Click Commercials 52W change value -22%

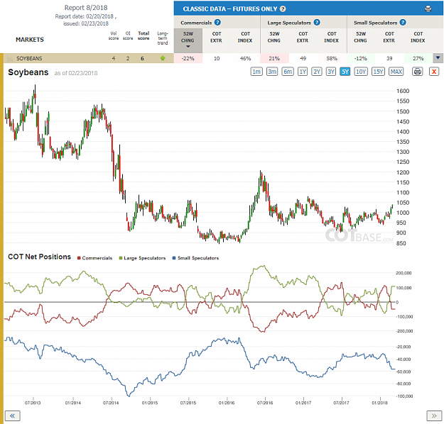pos(188,59)
